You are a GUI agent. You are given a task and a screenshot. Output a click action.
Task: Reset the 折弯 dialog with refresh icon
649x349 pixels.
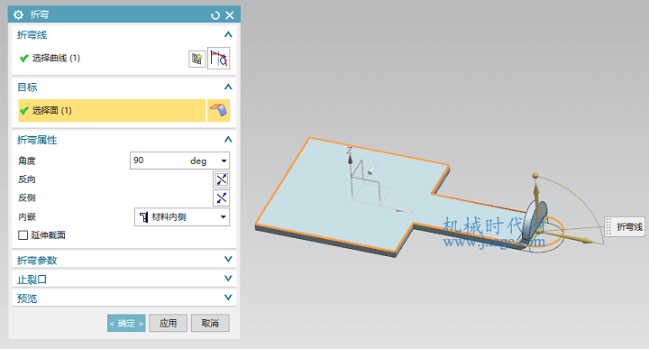click(215, 15)
